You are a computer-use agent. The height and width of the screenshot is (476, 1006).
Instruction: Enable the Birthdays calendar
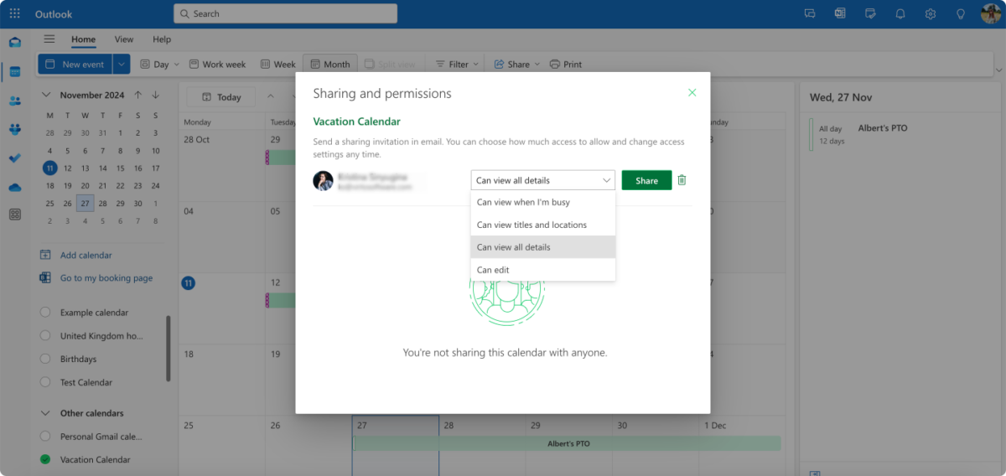click(45, 359)
